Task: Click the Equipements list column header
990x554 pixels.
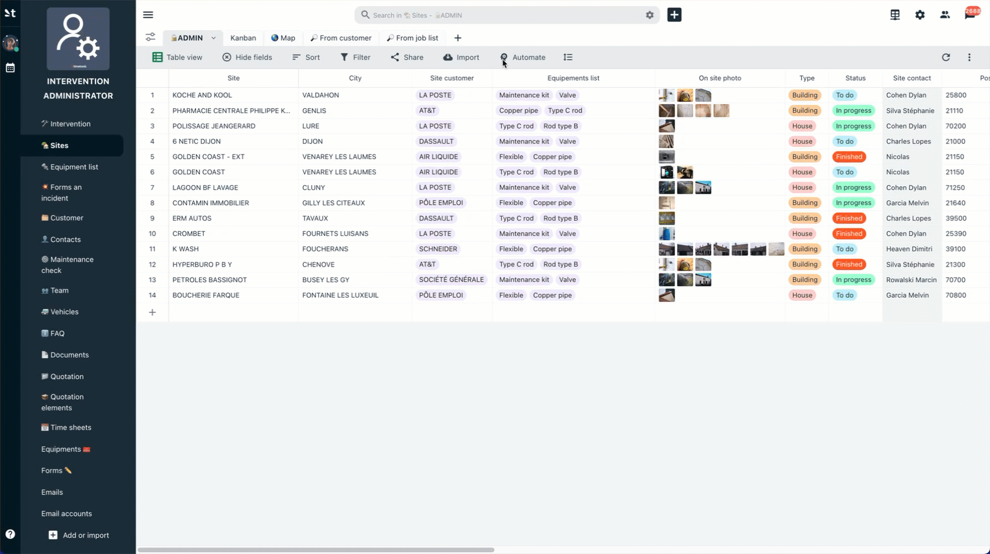Action: tap(573, 78)
